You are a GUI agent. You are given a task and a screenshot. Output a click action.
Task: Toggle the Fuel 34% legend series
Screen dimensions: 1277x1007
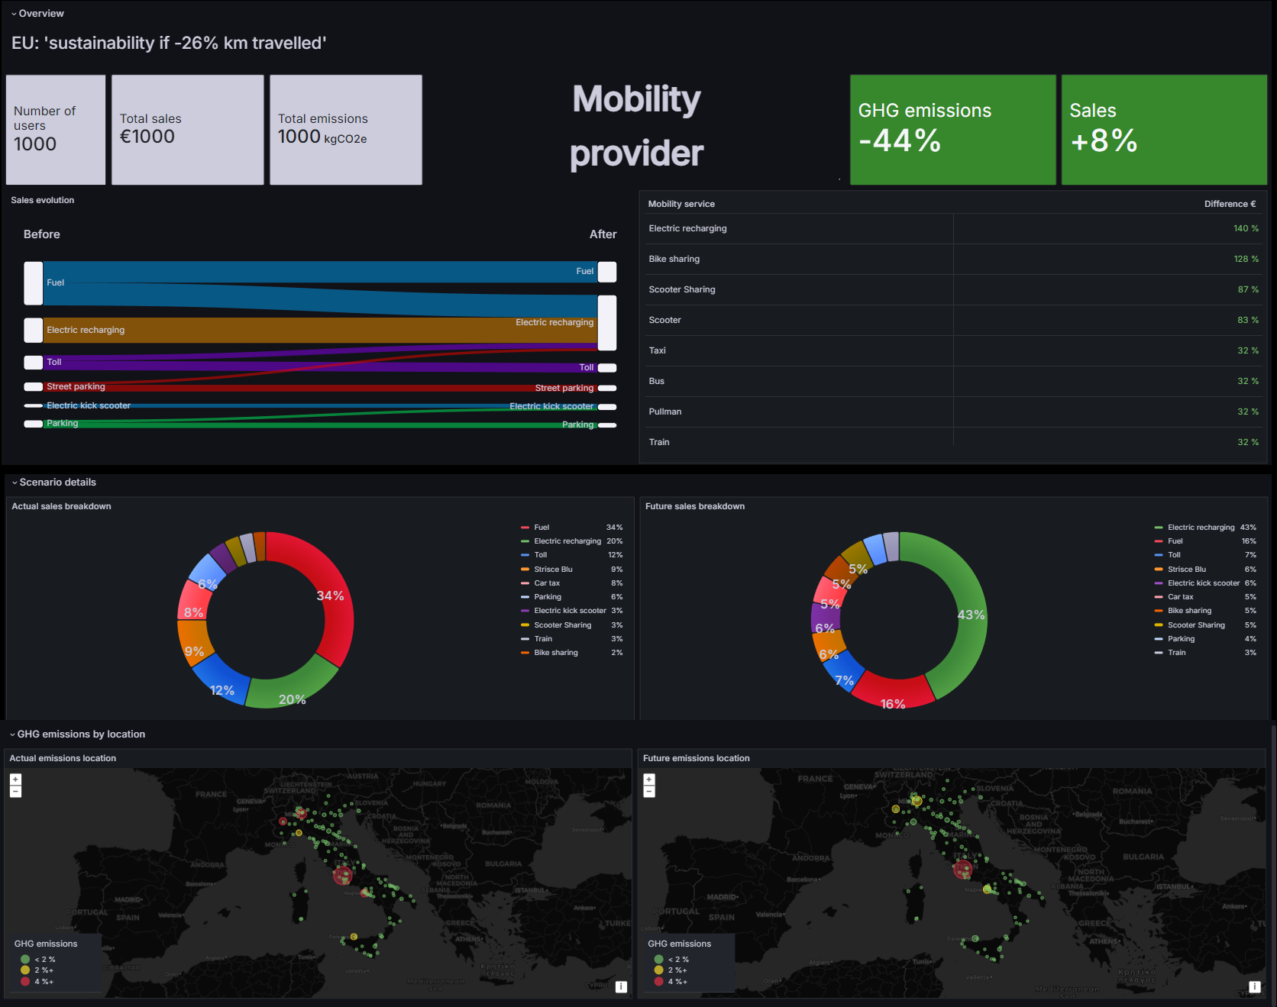pyautogui.click(x=542, y=528)
